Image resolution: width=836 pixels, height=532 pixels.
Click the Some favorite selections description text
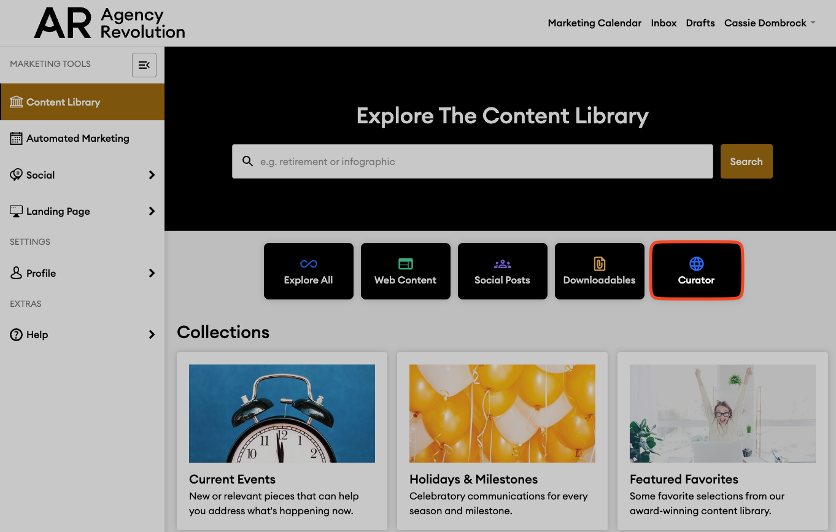pyautogui.click(x=707, y=503)
